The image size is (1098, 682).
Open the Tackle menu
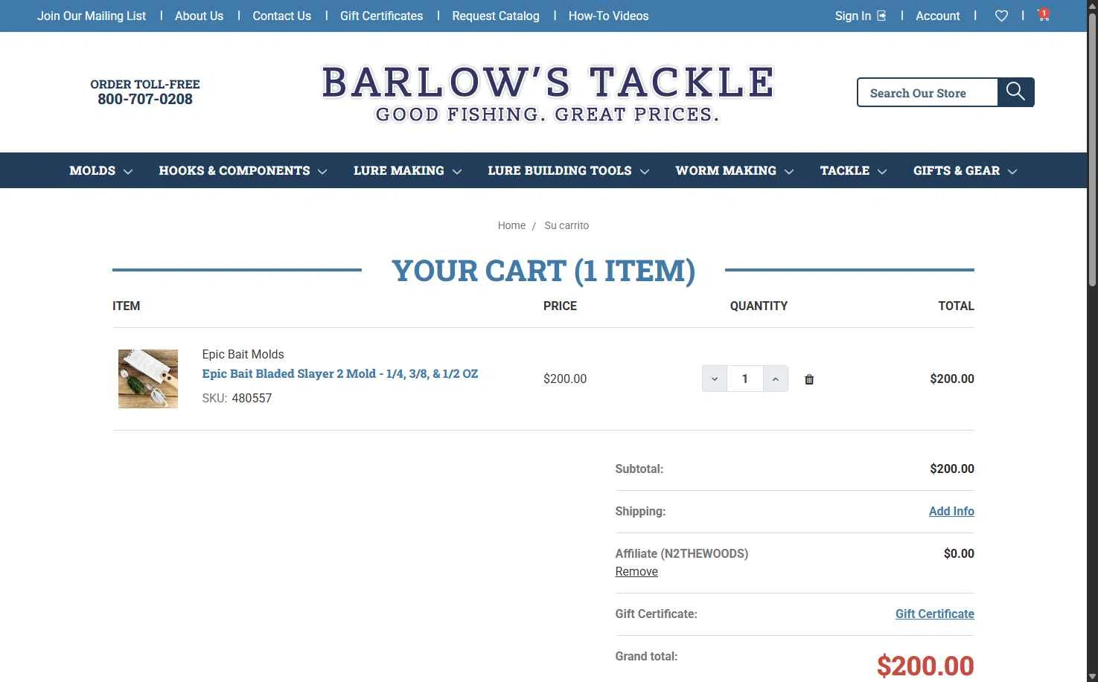click(x=853, y=170)
